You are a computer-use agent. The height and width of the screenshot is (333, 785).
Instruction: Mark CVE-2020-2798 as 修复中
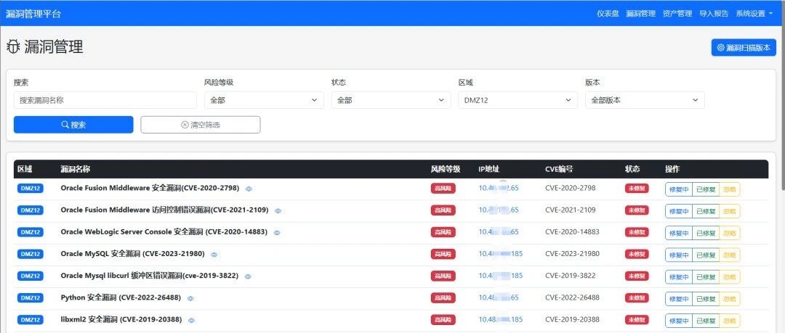[x=679, y=189]
